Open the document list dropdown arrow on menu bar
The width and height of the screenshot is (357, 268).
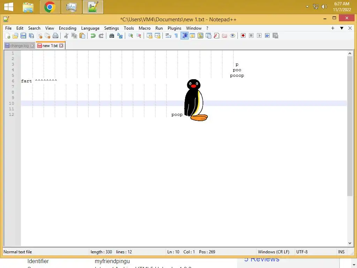(342, 28)
